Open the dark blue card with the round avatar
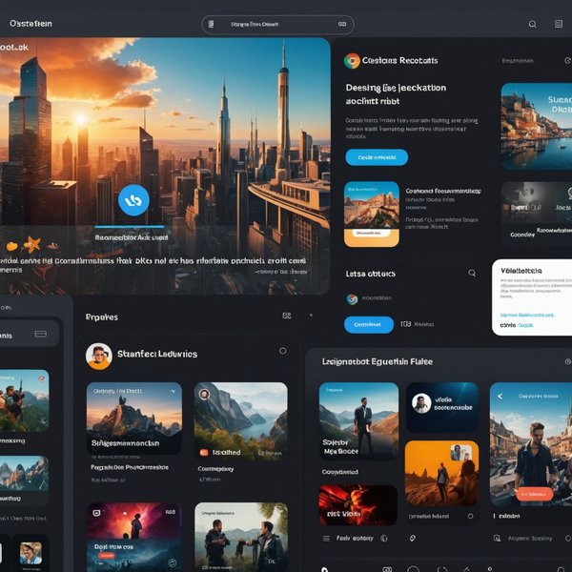572x572 pixels. click(442, 407)
